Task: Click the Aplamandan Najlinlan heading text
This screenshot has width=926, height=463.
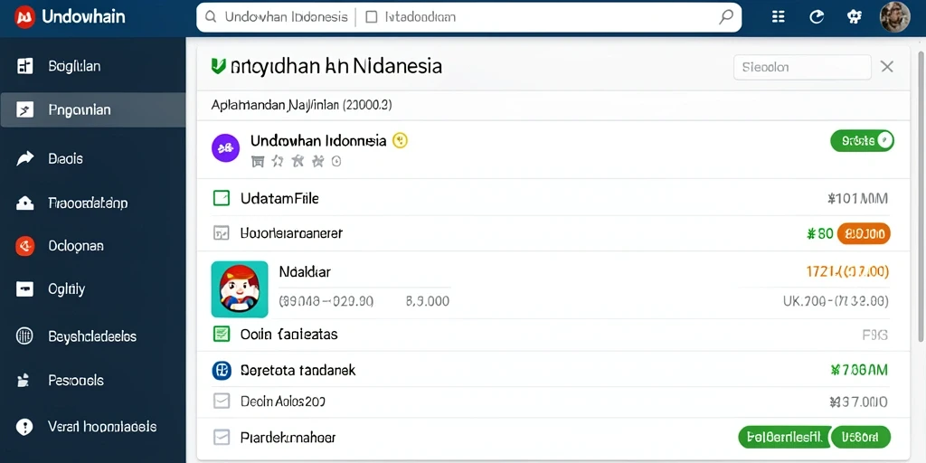Action: [301, 106]
